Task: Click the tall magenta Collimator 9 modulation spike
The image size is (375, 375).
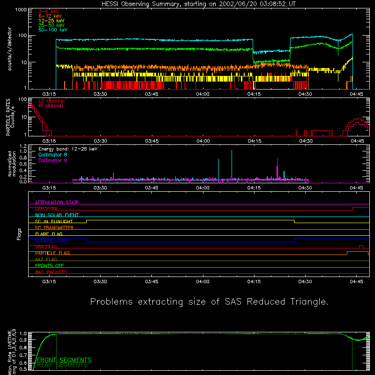Action: 277,168
